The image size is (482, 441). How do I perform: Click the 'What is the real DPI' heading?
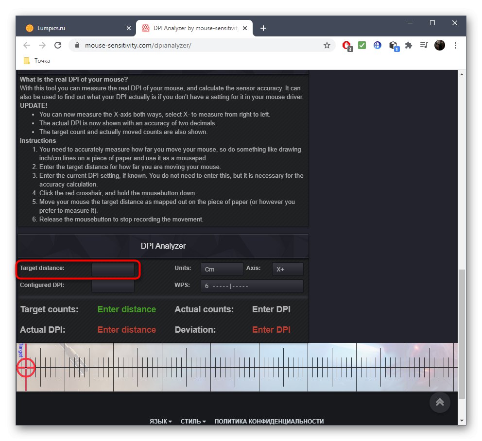point(74,79)
